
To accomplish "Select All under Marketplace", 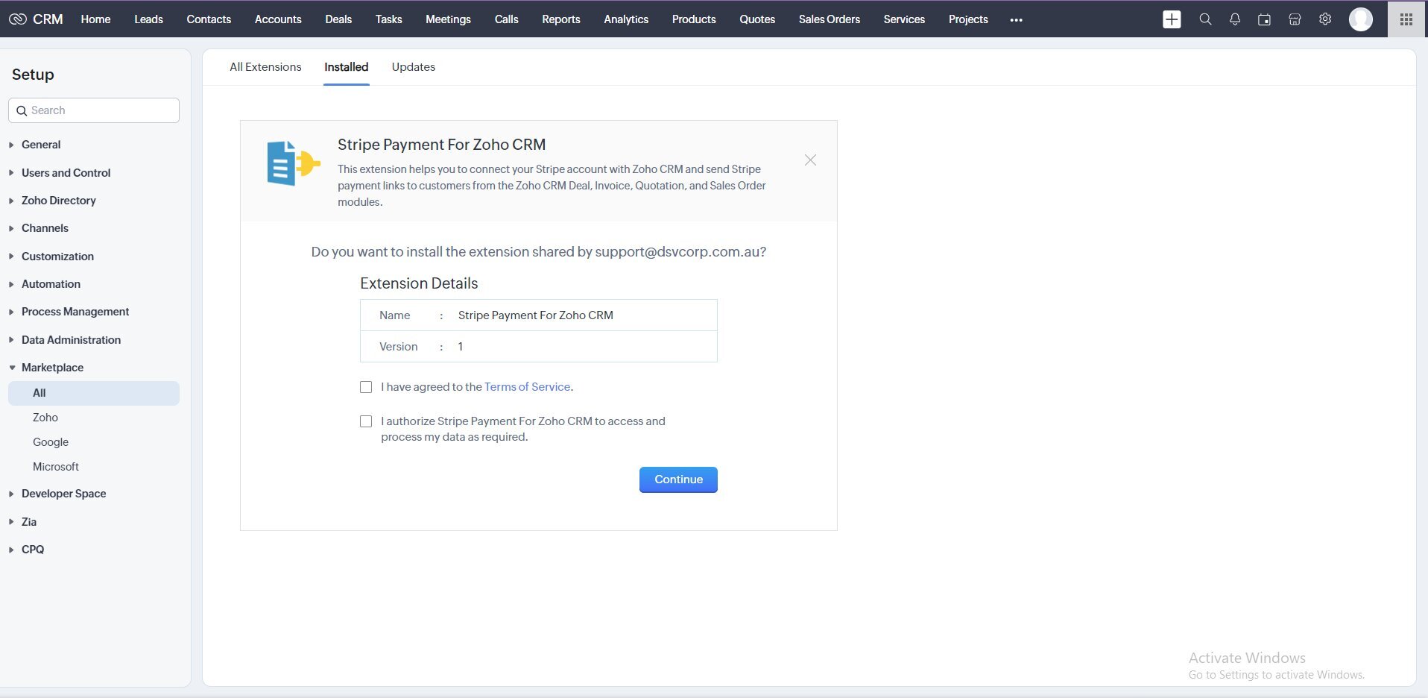I will [x=94, y=393].
